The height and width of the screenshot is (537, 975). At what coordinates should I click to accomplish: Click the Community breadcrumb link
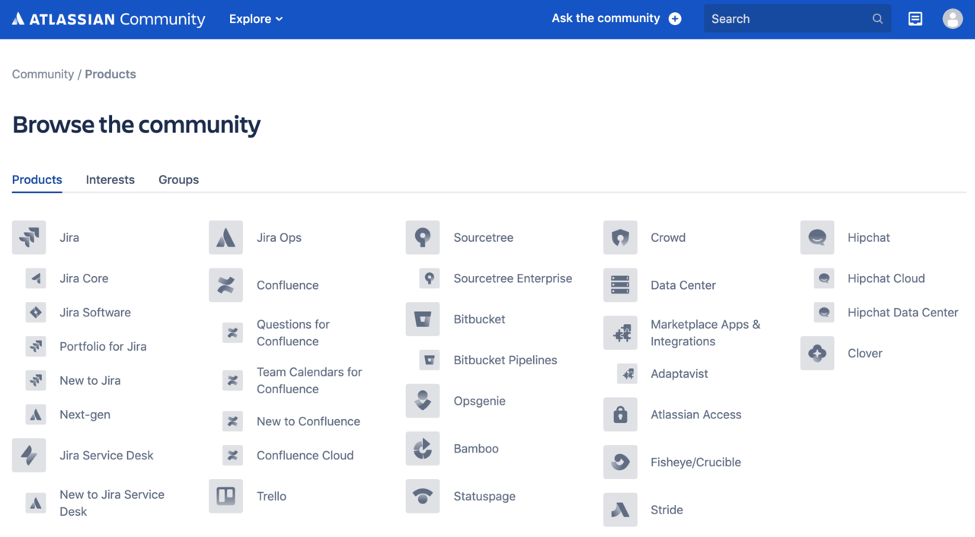pos(43,74)
